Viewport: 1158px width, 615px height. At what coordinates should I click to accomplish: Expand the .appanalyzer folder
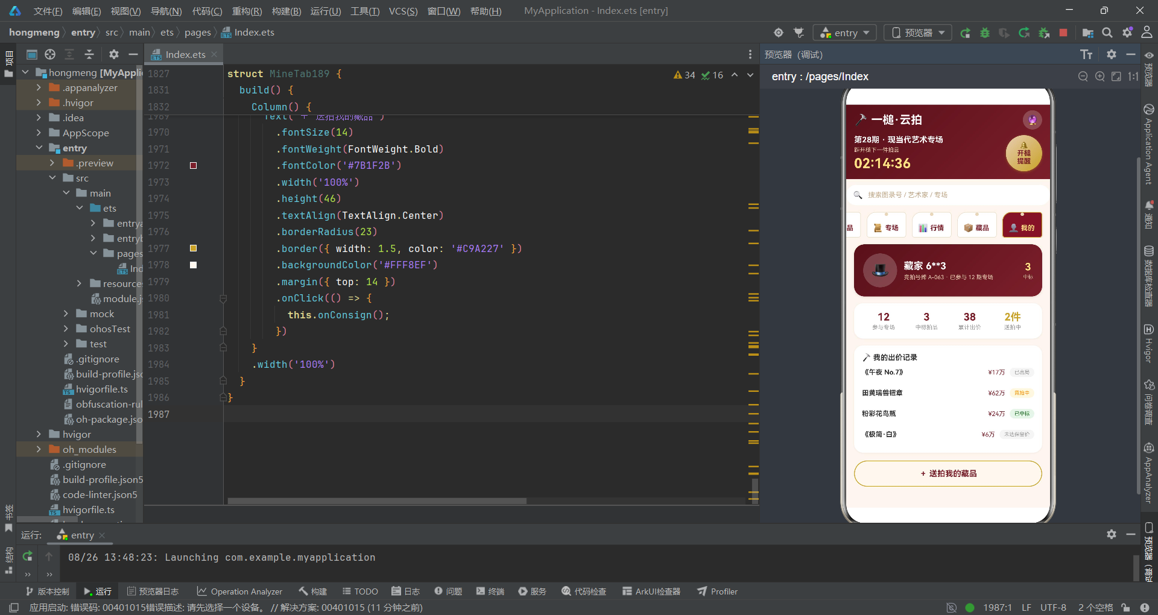[39, 87]
